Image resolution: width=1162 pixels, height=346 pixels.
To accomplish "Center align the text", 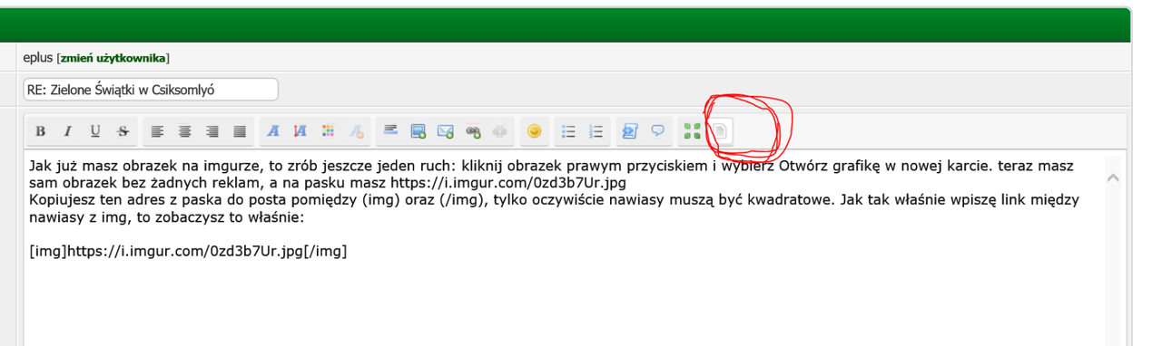I will pos(184,131).
